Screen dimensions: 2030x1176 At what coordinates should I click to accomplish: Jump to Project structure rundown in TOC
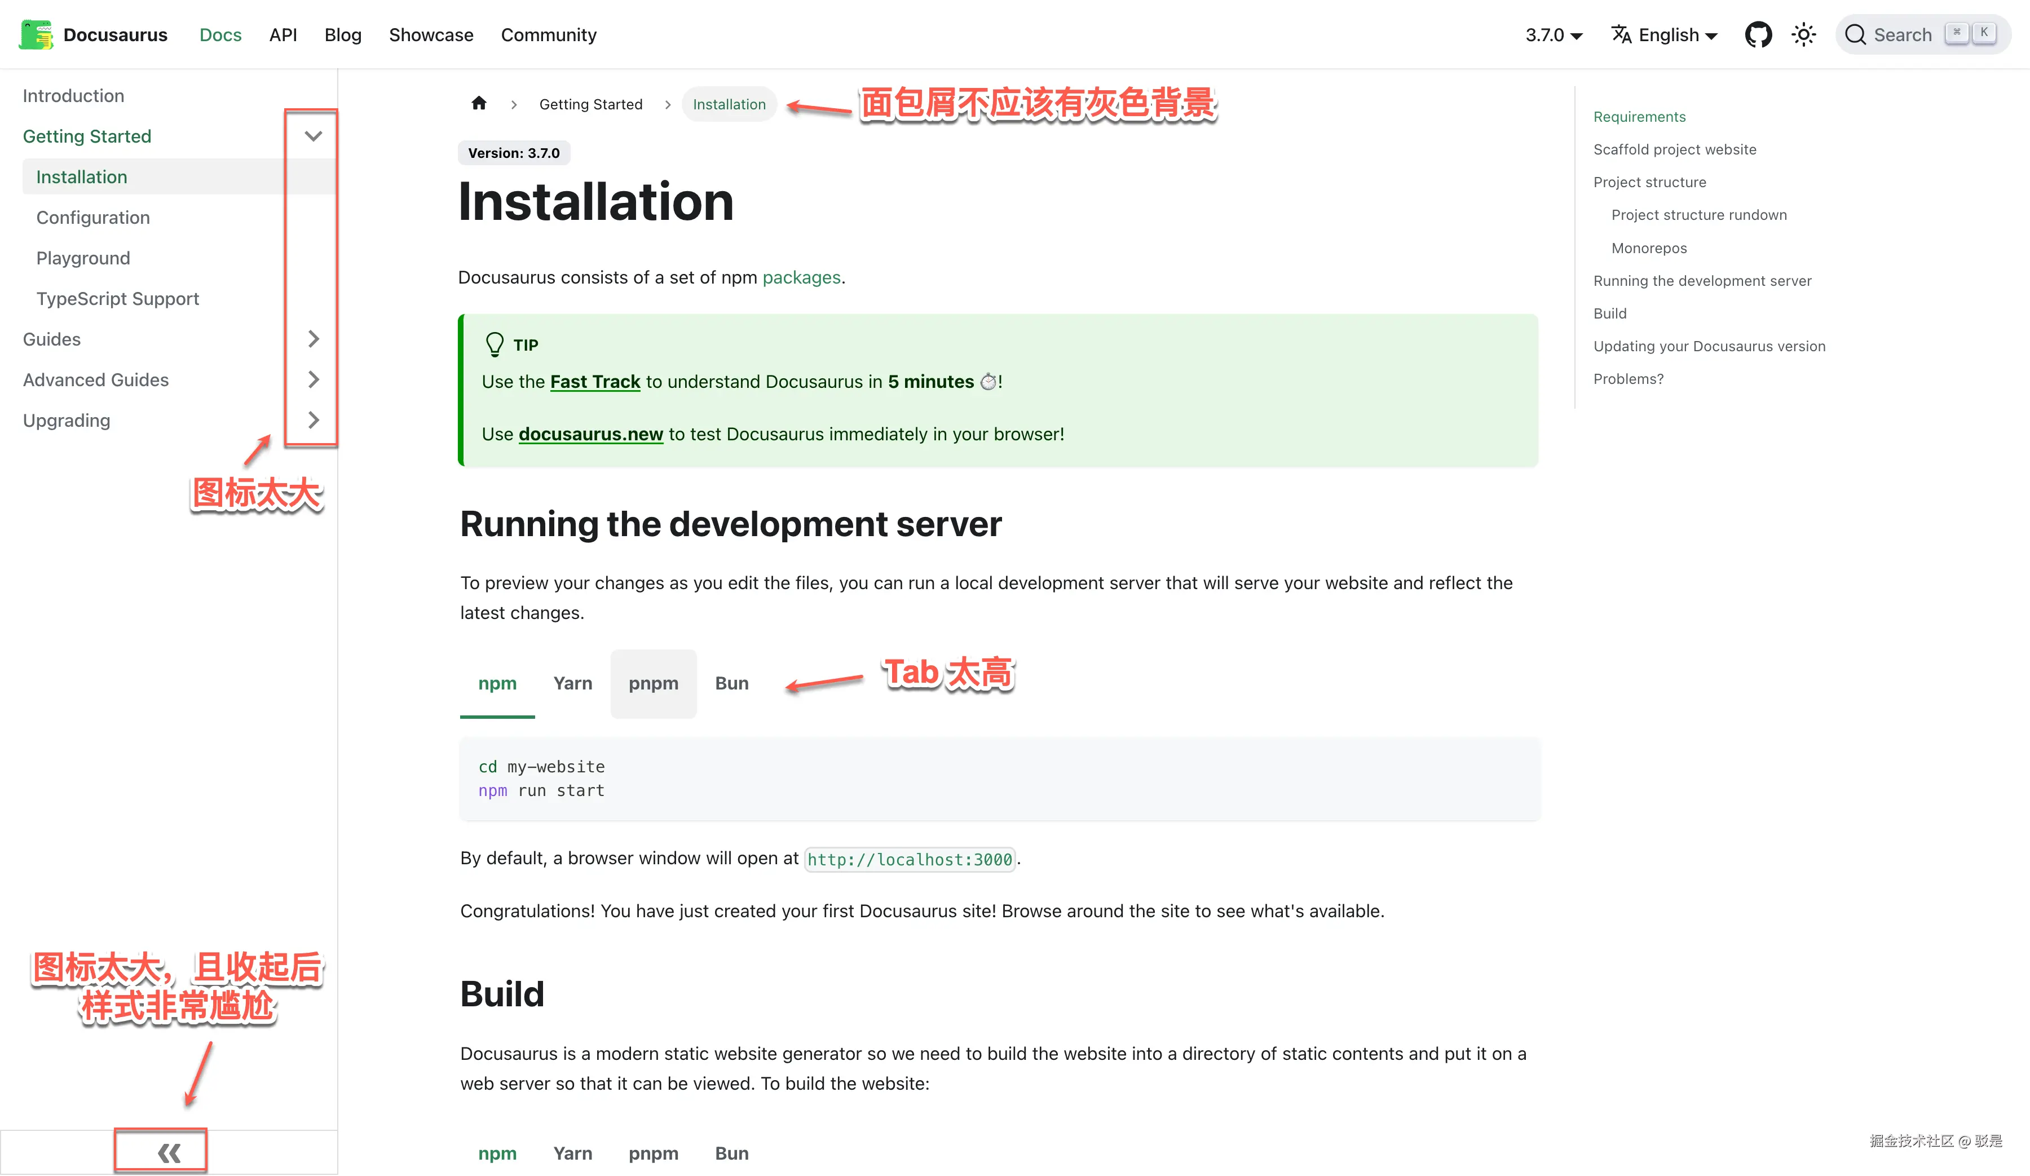pyautogui.click(x=1698, y=215)
